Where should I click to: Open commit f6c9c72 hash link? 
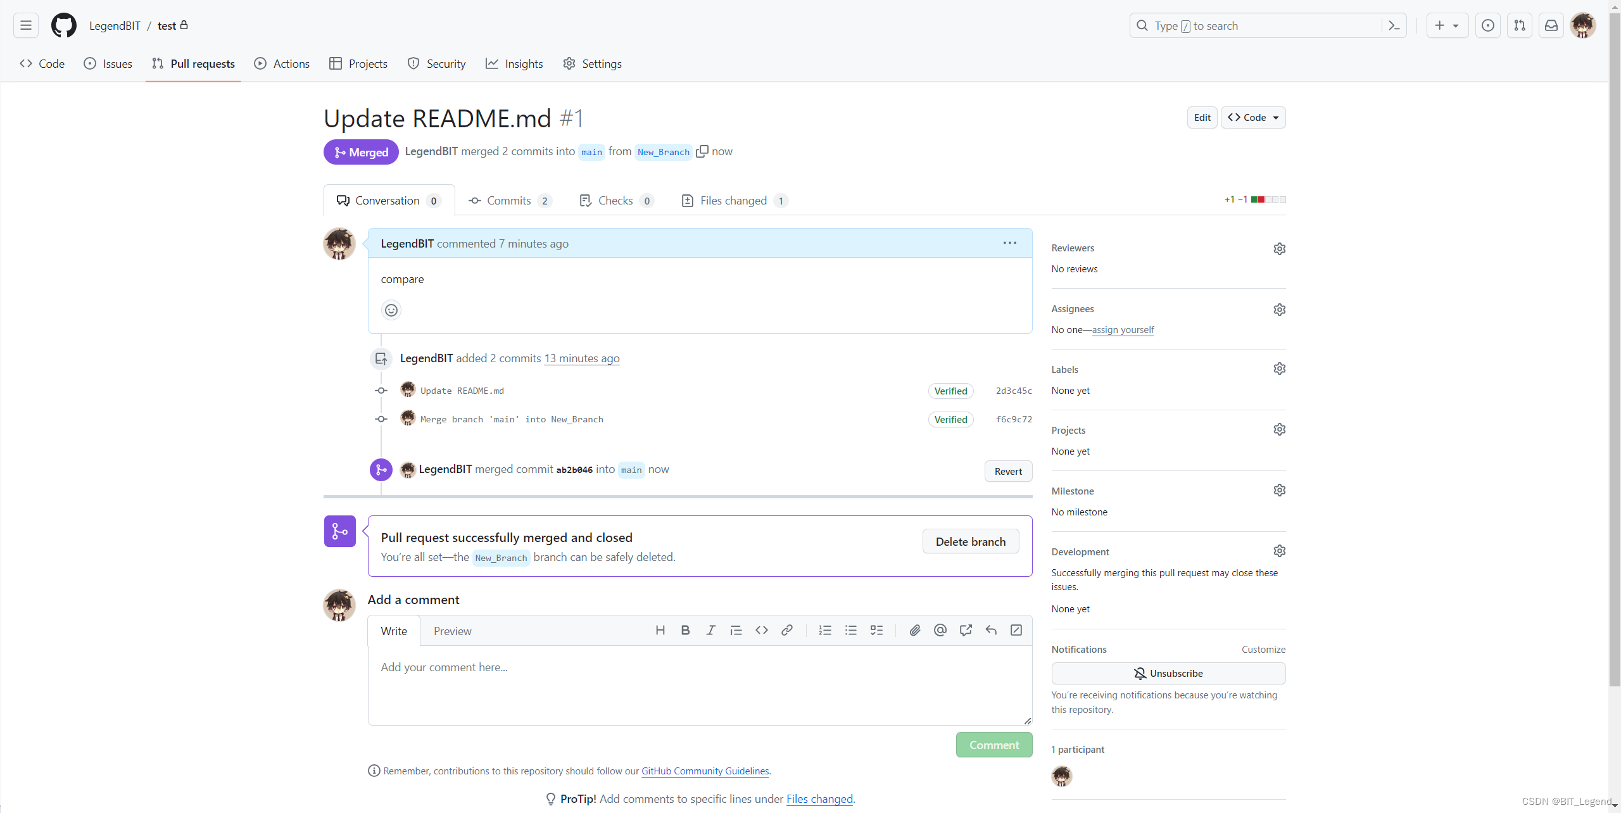[x=1014, y=419]
